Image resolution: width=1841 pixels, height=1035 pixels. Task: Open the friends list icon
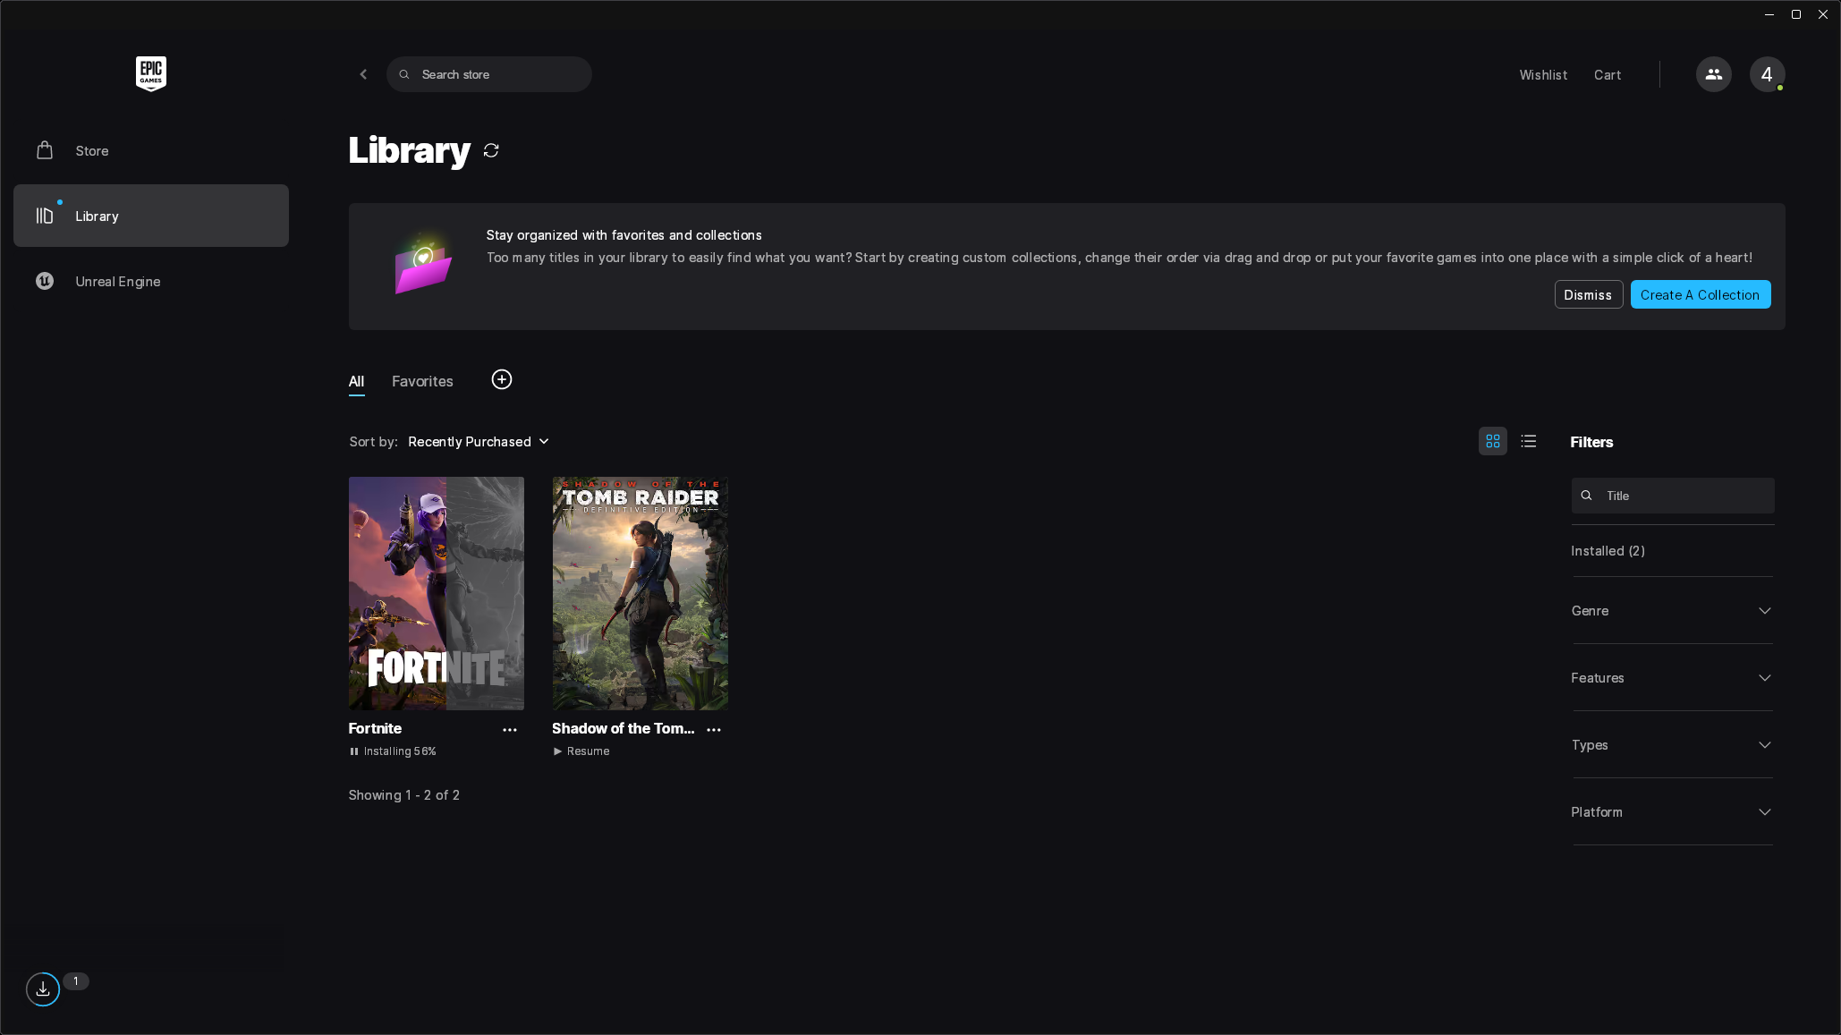(1713, 74)
